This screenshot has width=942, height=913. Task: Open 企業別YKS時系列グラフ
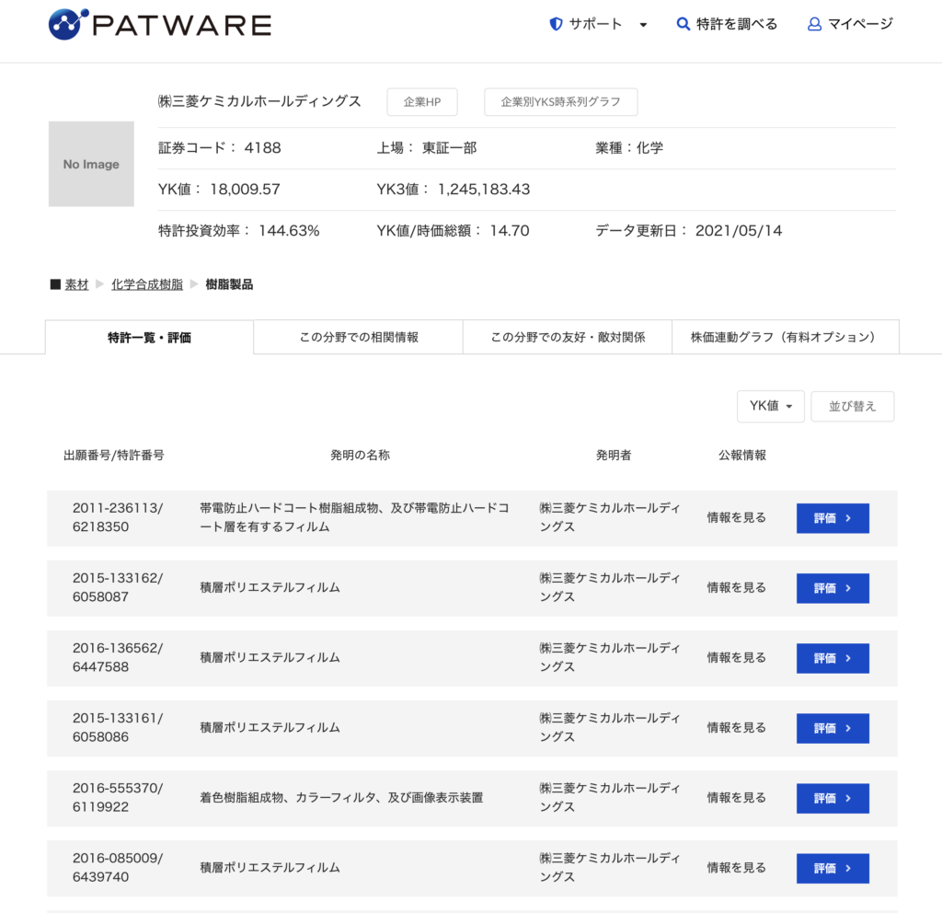561,102
